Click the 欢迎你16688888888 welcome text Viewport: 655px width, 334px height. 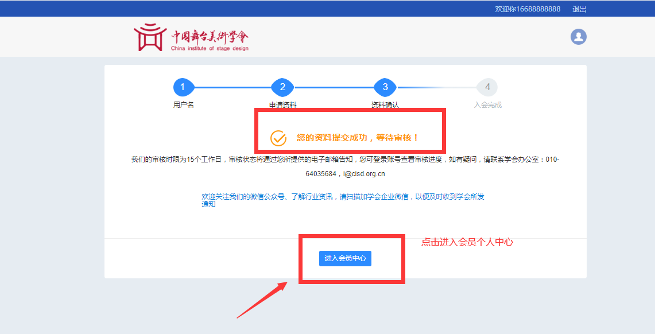click(x=528, y=9)
